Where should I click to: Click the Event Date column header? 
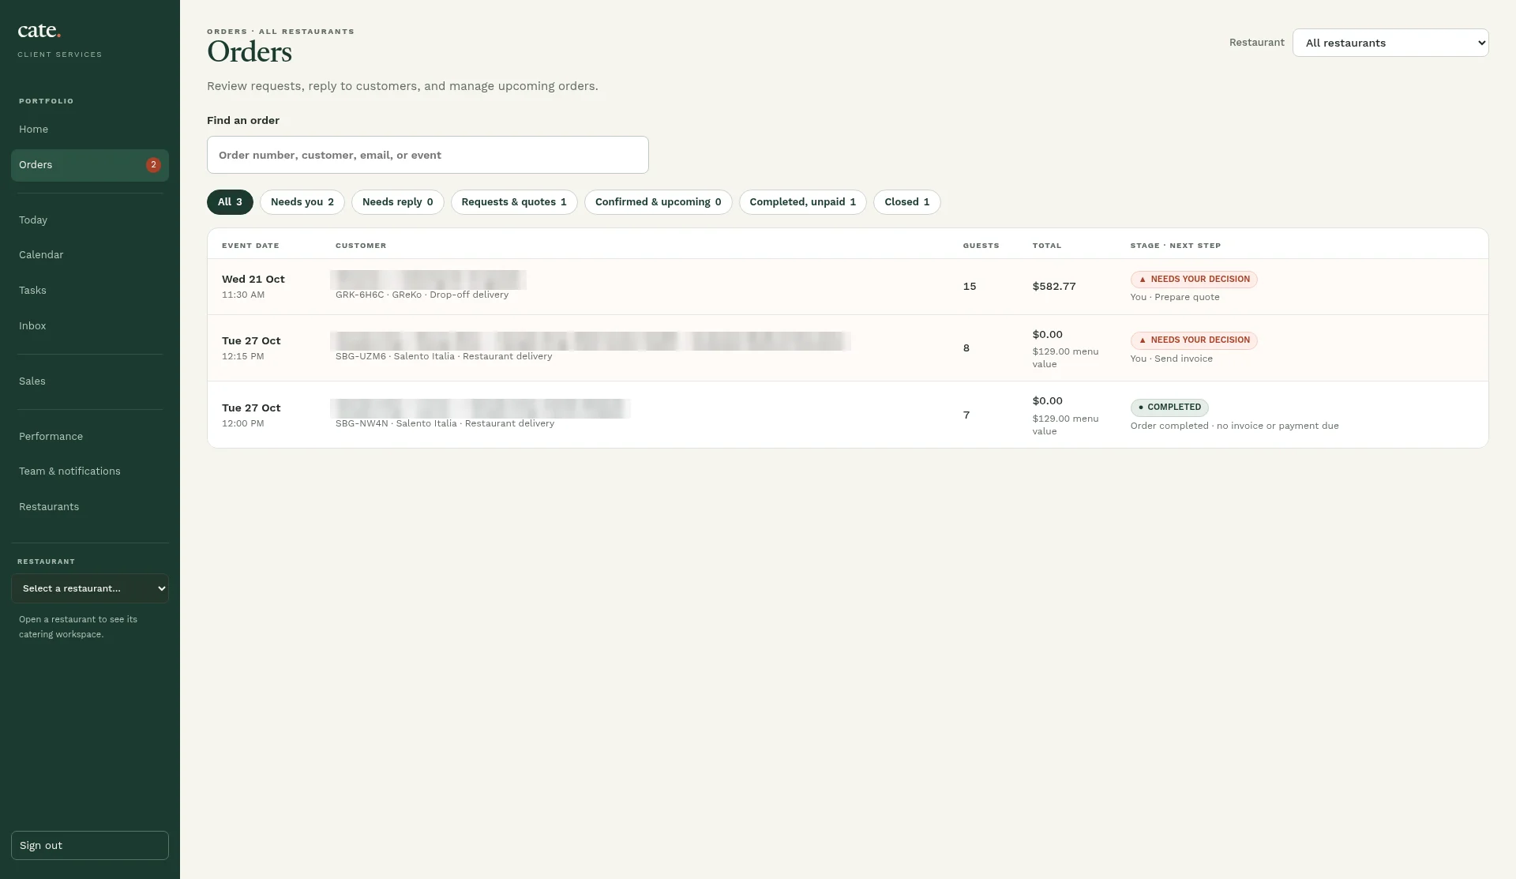point(250,246)
